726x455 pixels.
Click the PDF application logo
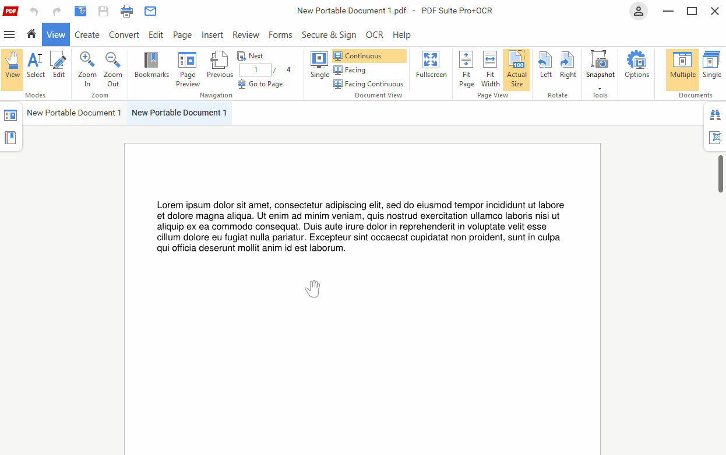10,11
